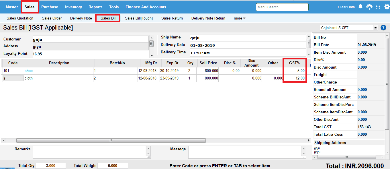This screenshot has height=169, width=390.
Task: Click the 'shoe' description cell
Action: point(59,71)
